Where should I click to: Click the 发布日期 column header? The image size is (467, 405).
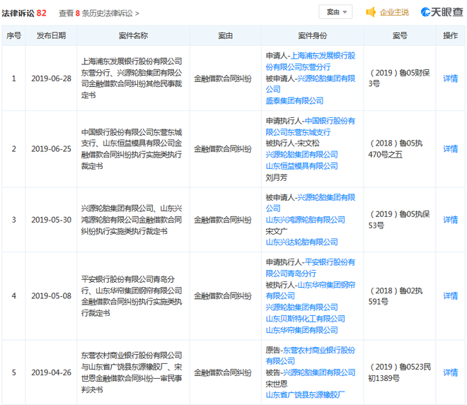pos(51,36)
